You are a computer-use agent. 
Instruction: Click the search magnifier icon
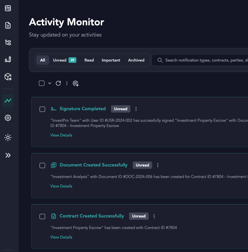click(160, 60)
